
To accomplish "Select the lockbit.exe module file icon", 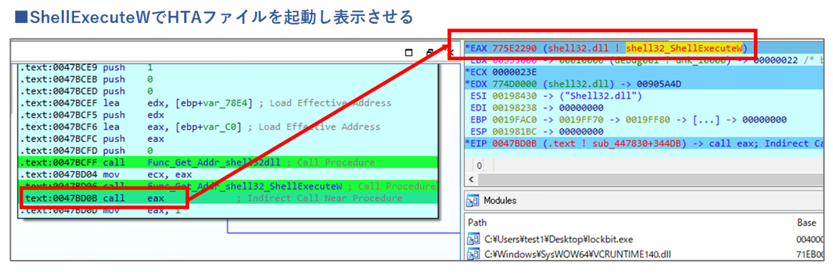I will [x=473, y=240].
